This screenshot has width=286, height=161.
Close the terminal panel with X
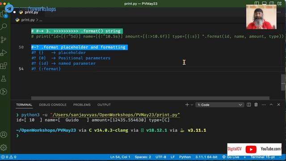click(x=278, y=105)
